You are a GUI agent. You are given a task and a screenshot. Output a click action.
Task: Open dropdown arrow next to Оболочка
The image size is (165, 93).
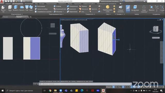(63, 12)
